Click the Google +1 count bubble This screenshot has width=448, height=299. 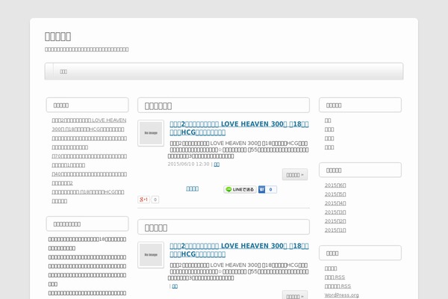[x=155, y=200]
